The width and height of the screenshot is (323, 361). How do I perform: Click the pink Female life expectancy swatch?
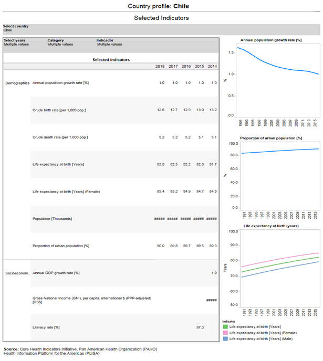coord(225,333)
